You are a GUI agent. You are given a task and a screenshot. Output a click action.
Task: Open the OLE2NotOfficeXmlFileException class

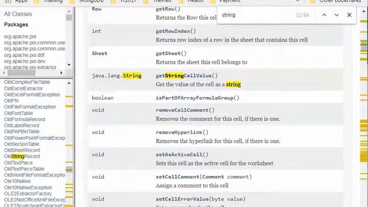tap(34, 200)
